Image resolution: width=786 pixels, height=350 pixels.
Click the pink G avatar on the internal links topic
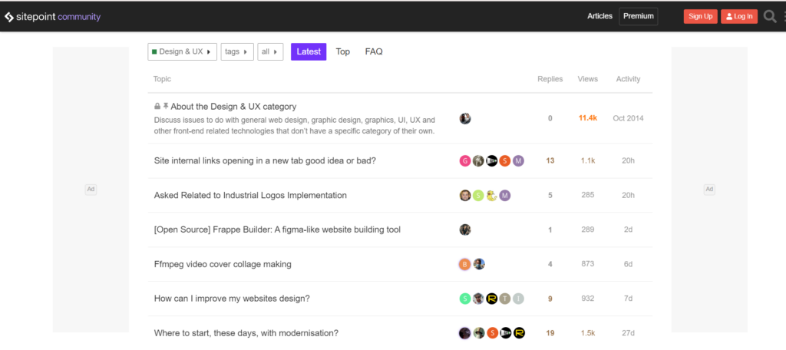[x=465, y=160]
